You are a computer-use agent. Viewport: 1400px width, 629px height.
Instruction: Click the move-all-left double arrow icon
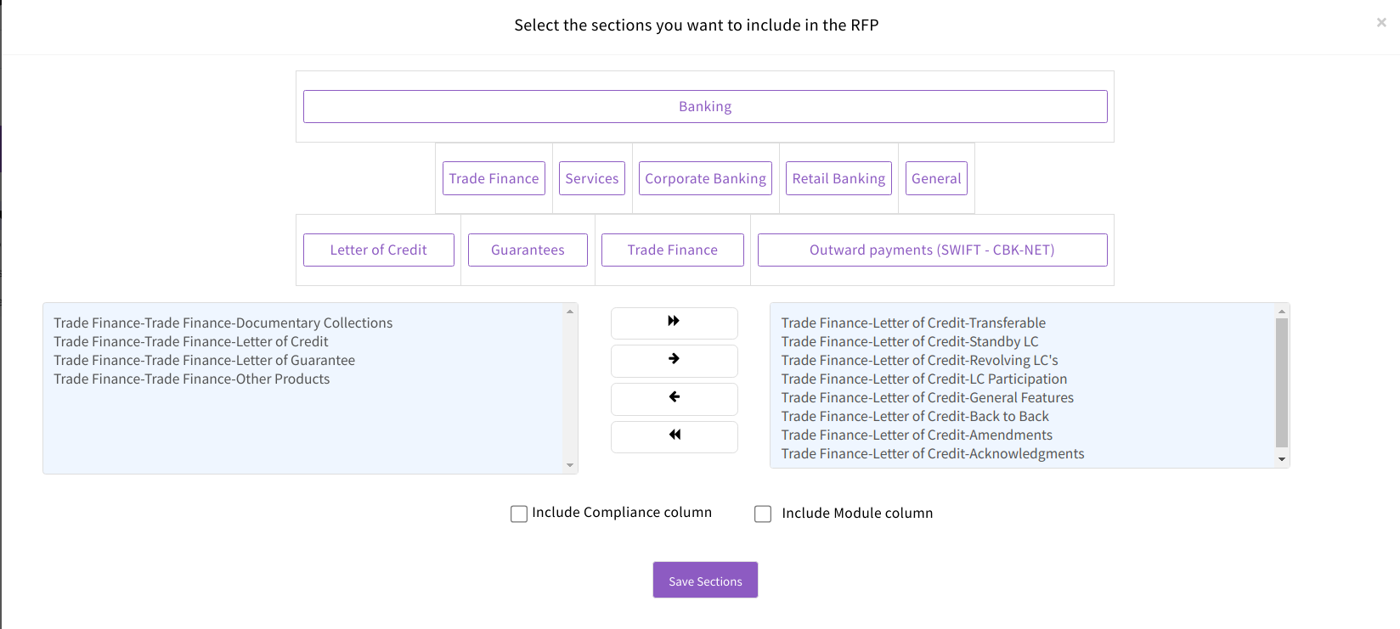(674, 435)
